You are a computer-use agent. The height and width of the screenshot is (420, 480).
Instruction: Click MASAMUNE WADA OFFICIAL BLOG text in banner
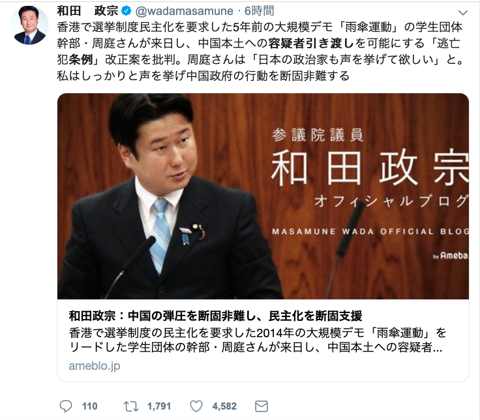point(370,232)
